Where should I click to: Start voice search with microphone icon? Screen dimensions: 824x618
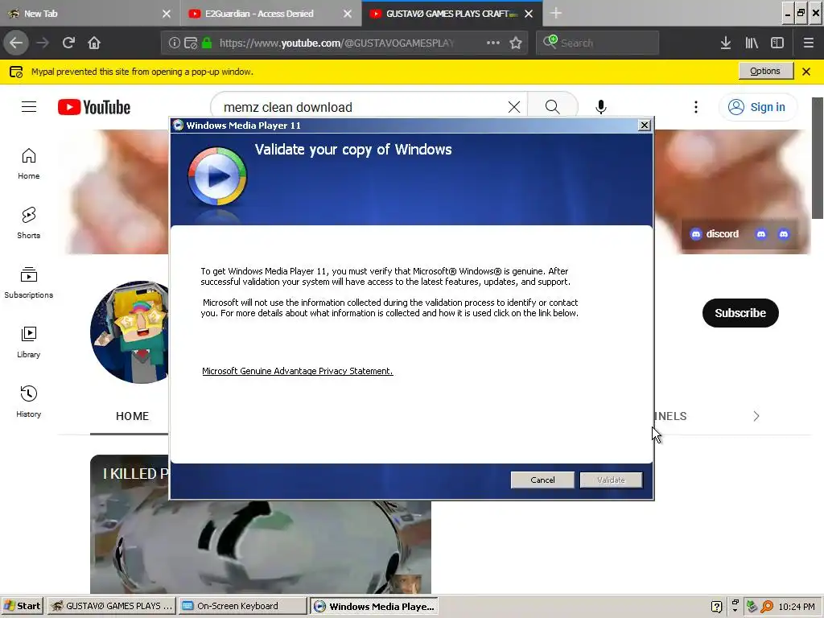click(600, 107)
